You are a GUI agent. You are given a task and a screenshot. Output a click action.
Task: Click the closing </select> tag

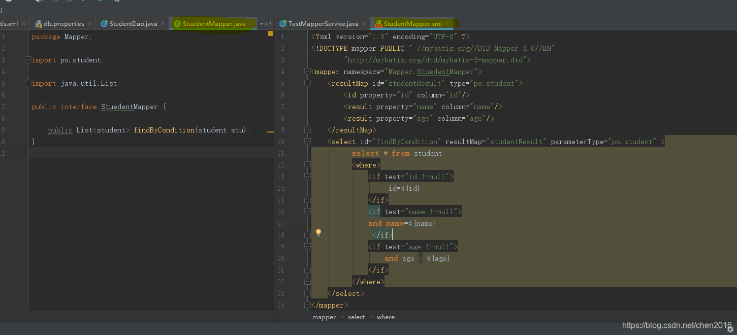(346, 293)
